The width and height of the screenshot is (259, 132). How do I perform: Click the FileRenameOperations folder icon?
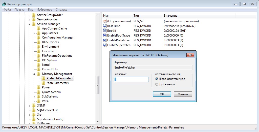pos(38,56)
